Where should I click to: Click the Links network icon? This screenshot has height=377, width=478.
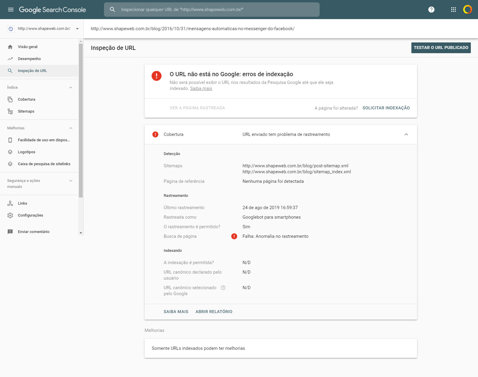(10, 203)
